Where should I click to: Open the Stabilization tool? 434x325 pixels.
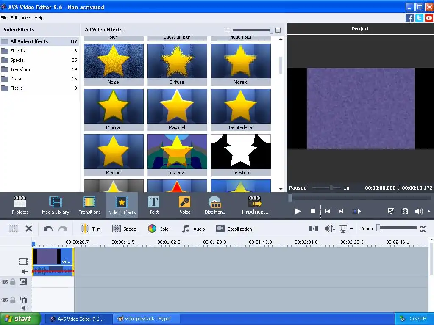click(x=234, y=229)
